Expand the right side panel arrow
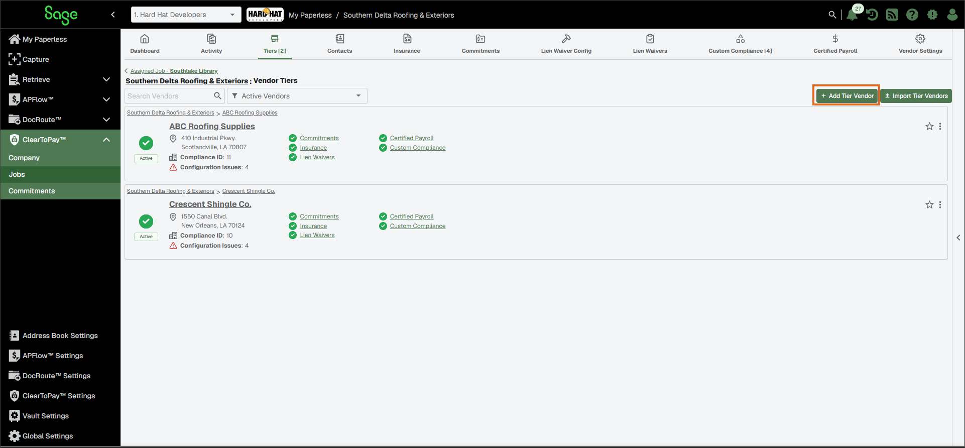The width and height of the screenshot is (965, 448). click(958, 238)
